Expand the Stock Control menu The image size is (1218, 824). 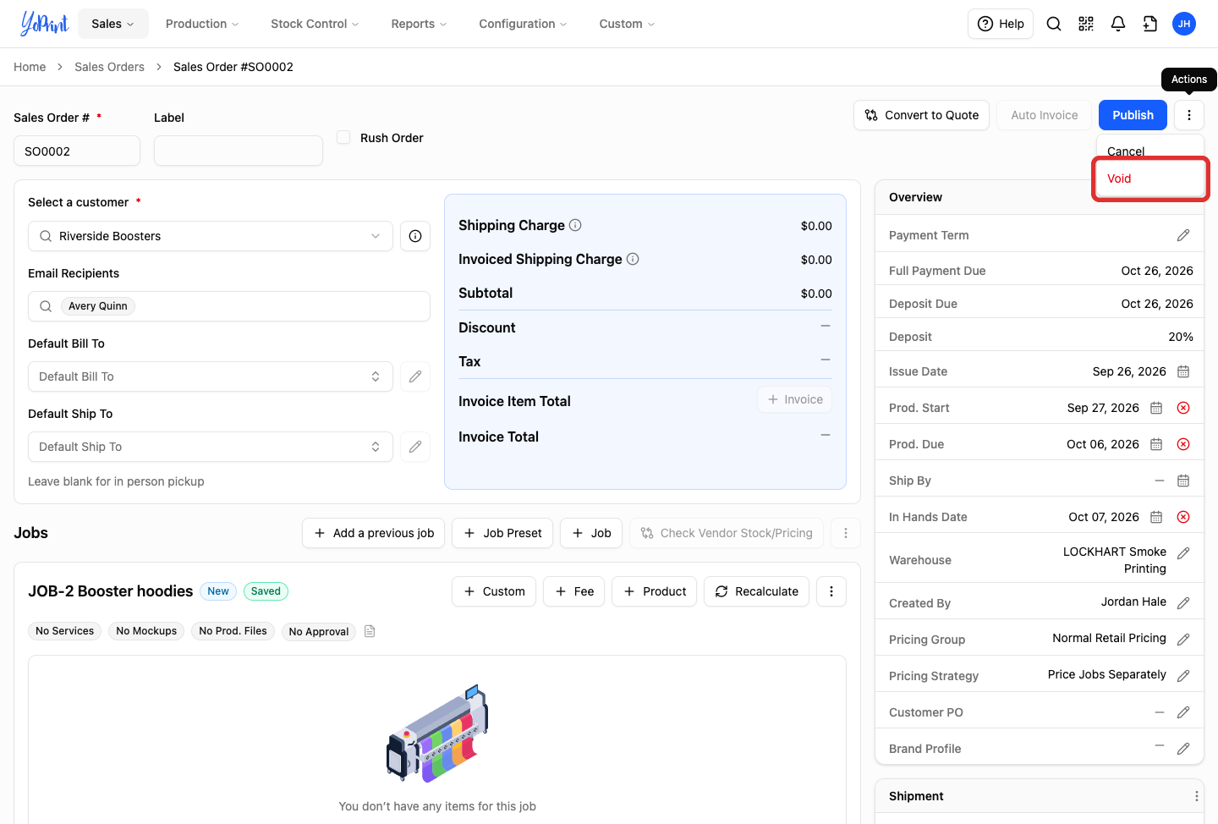coord(315,24)
